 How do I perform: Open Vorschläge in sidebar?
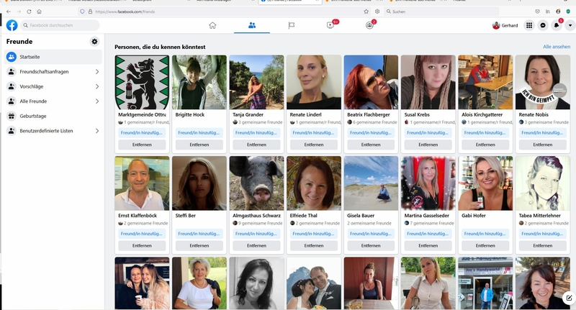pyautogui.click(x=53, y=86)
